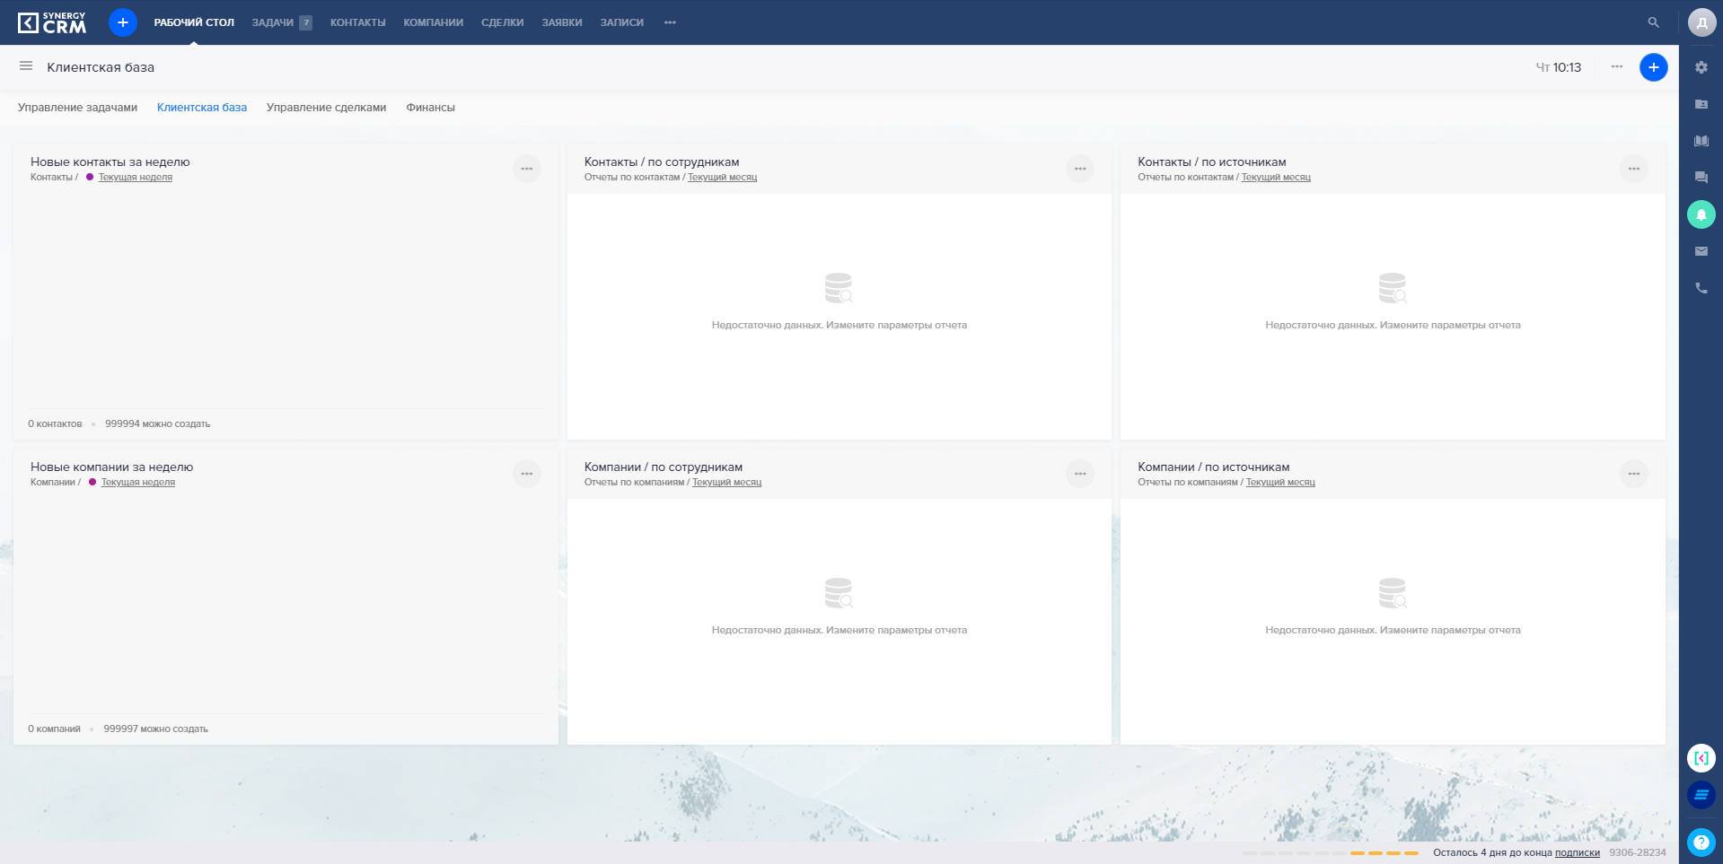Open the search magnifier icon
Image resolution: width=1723 pixels, height=864 pixels.
[x=1653, y=22]
